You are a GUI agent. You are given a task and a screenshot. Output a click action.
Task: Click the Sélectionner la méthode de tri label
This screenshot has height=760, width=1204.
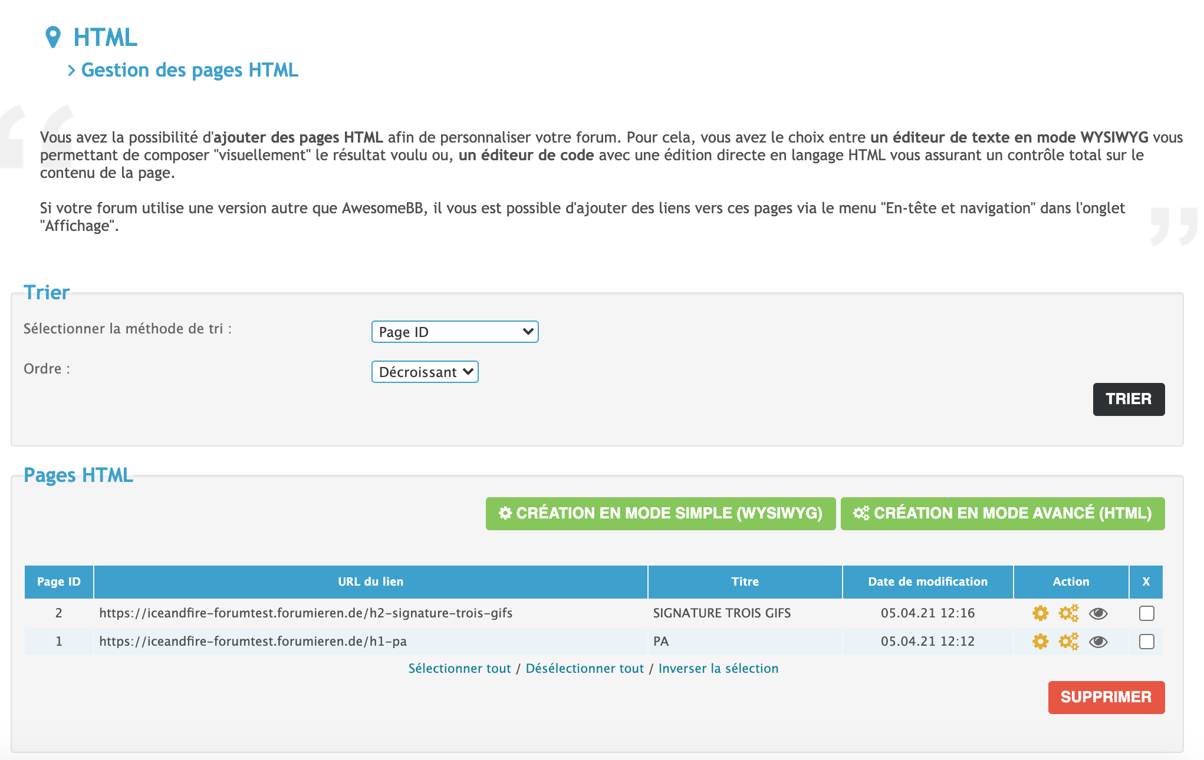127,329
